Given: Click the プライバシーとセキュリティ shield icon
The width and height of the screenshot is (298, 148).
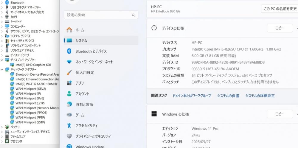Looking at the screenshot, I should pyautogui.click(x=69, y=136).
